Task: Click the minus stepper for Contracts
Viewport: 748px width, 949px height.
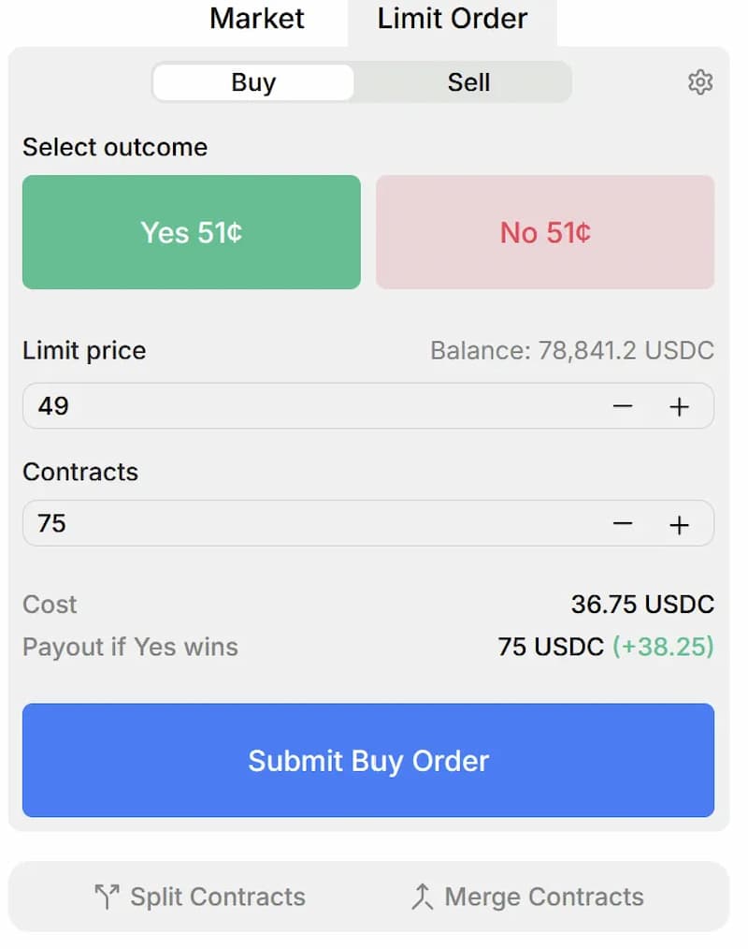Action: point(623,523)
